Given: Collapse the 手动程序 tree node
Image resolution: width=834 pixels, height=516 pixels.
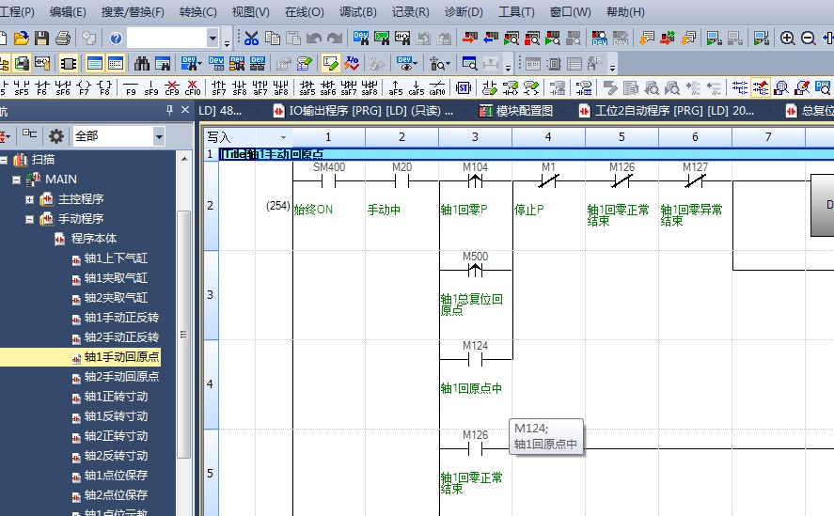Looking at the screenshot, I should tap(30, 219).
